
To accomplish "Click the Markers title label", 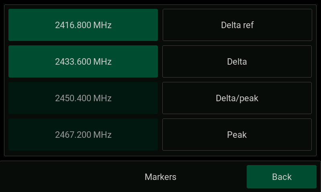I will click(x=160, y=177).
